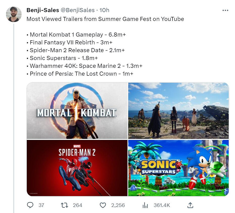Viewport: 235px width, 213px height.
Task: Click Benji-Sales profile avatar photo
Action: tap(14, 14)
